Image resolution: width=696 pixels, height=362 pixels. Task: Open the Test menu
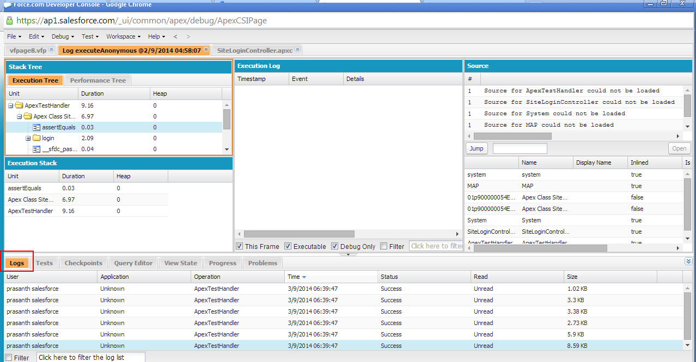(x=90, y=36)
